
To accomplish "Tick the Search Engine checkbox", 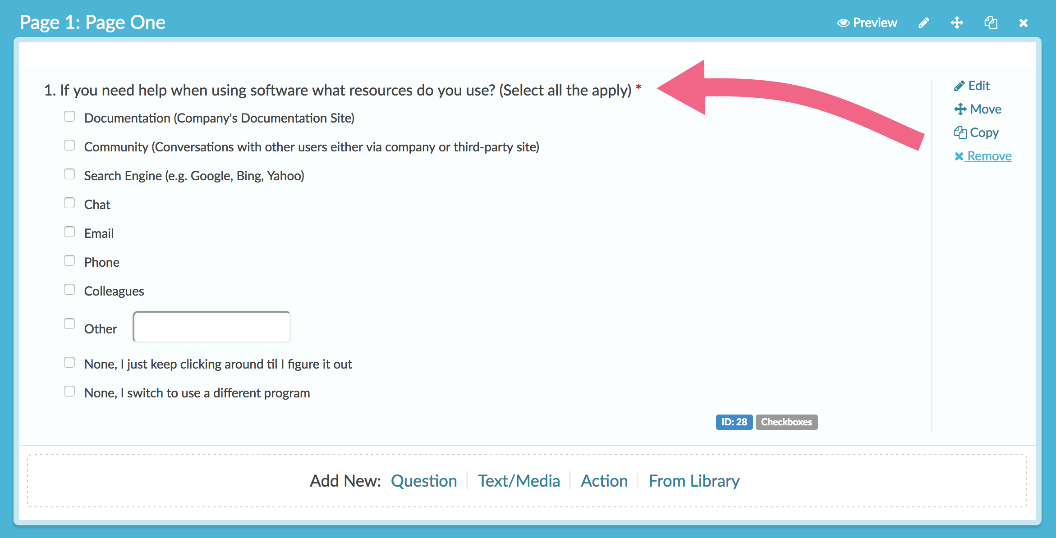I will coord(69,174).
